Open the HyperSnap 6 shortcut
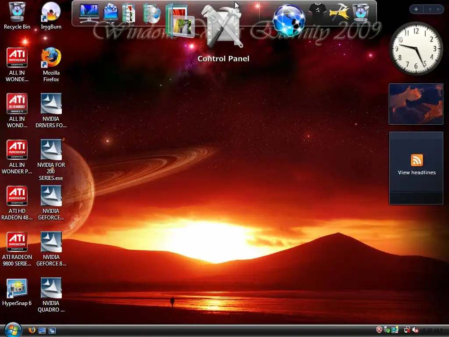The image size is (449, 337). tap(17, 292)
